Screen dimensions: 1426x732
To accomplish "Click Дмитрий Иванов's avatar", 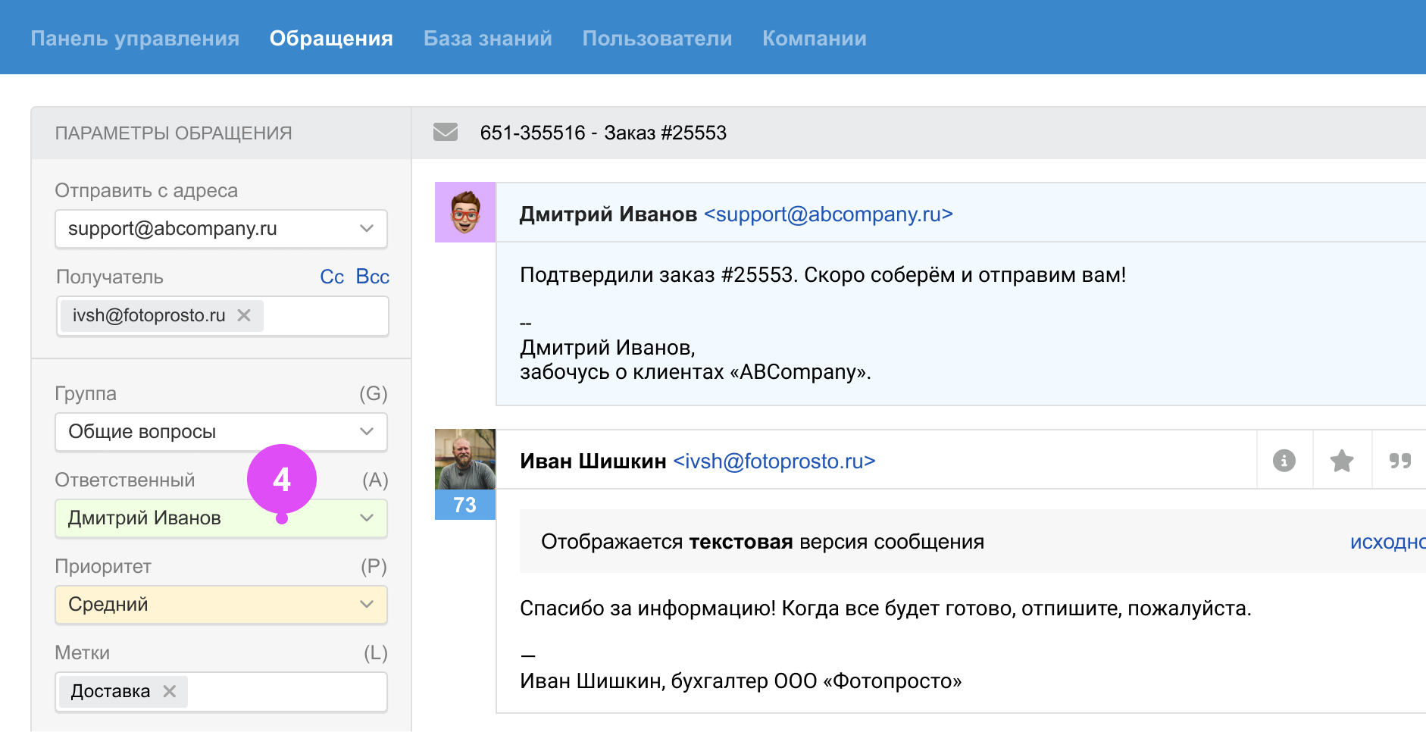I will pyautogui.click(x=465, y=212).
